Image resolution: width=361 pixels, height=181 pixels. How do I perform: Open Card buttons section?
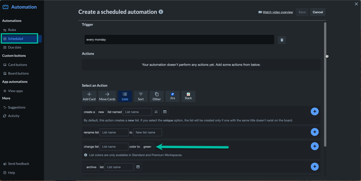click(15, 65)
